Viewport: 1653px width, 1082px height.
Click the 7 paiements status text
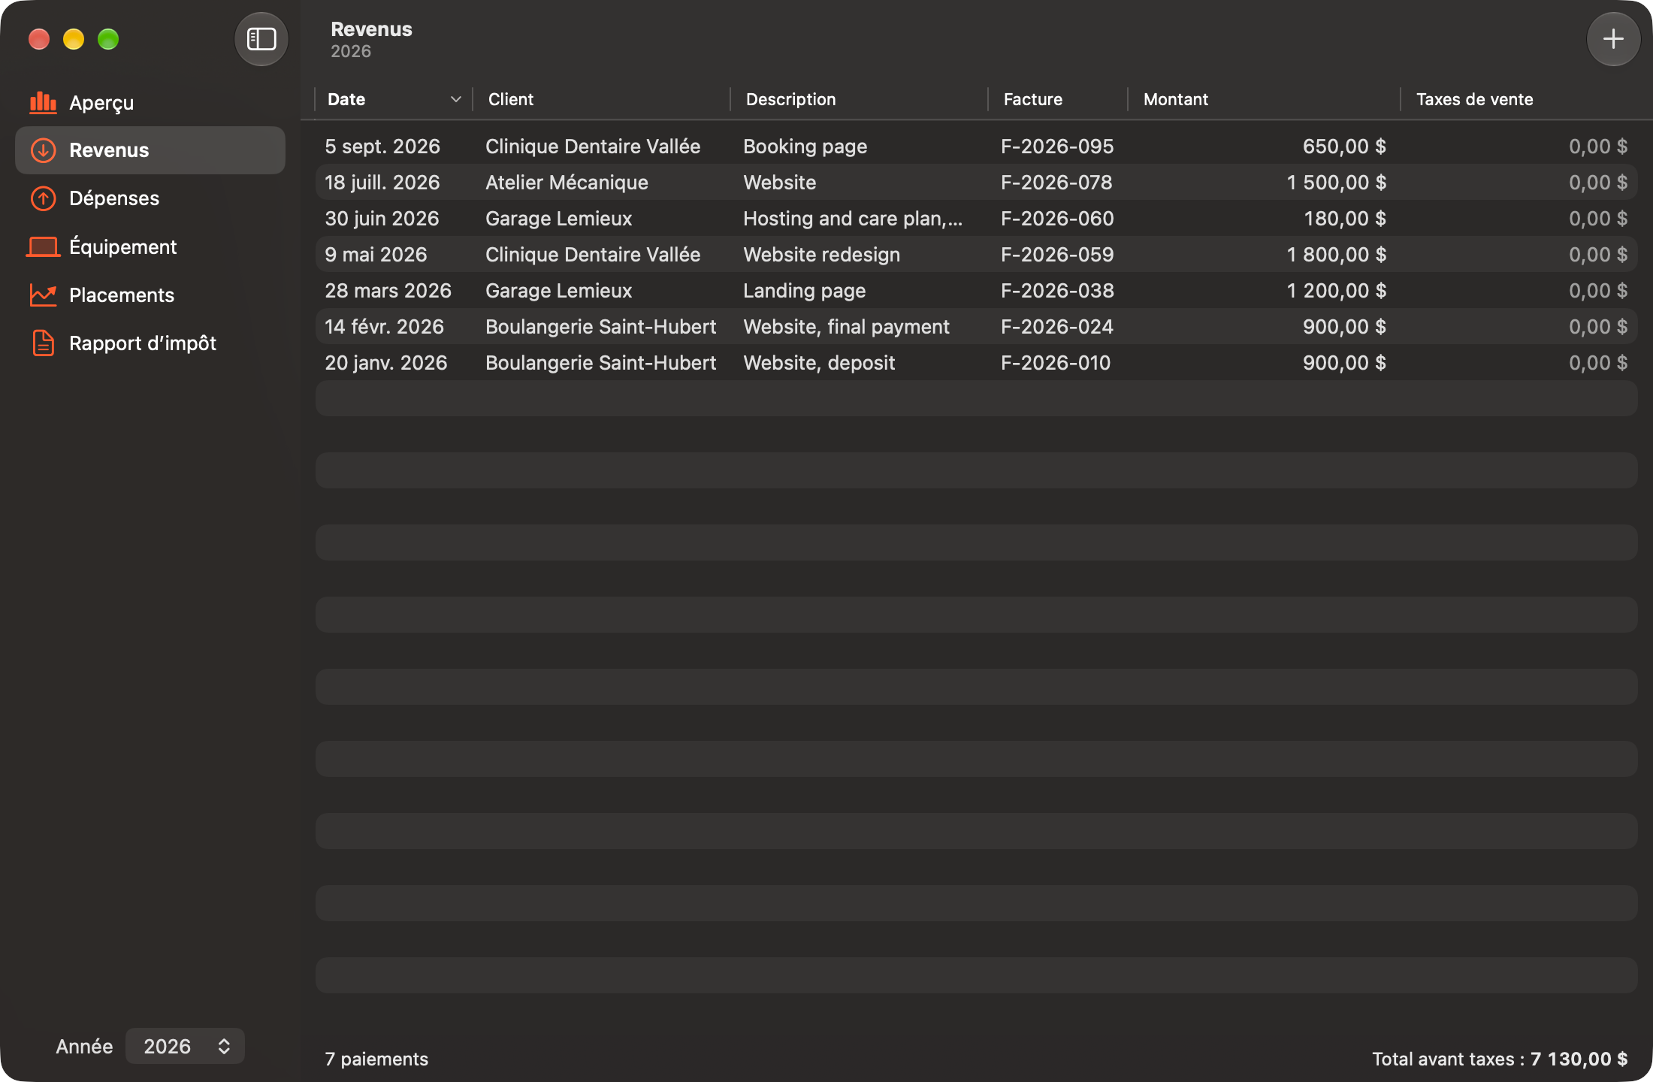tap(376, 1059)
